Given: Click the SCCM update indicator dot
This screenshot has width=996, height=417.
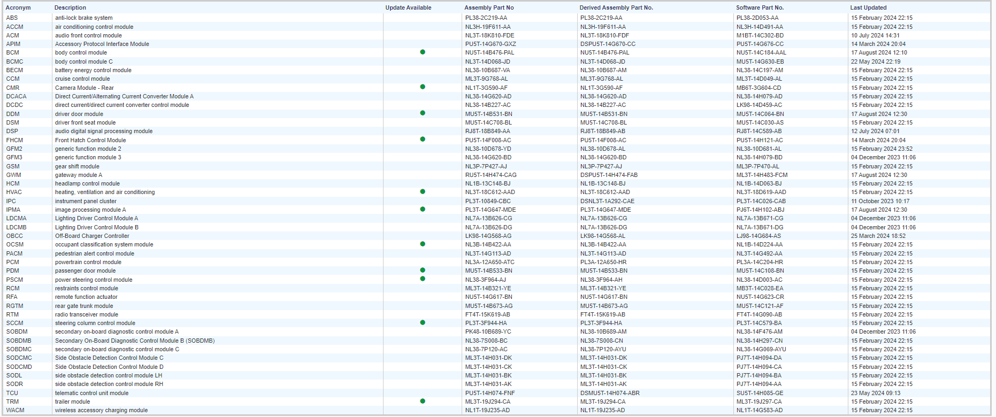Looking at the screenshot, I should coord(423,323).
